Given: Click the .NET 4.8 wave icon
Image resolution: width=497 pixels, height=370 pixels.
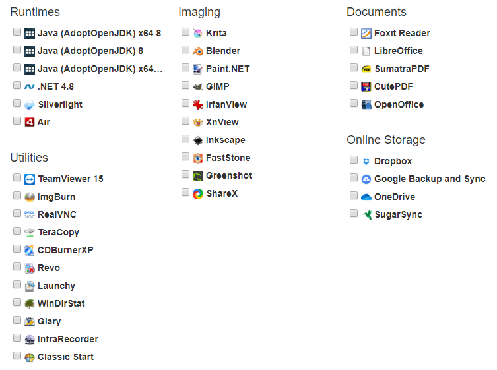Looking at the screenshot, I should click(30, 86).
